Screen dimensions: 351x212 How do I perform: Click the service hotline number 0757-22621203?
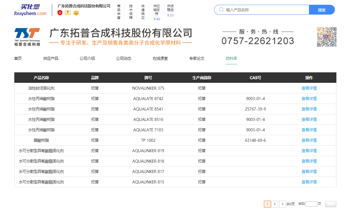258,41
